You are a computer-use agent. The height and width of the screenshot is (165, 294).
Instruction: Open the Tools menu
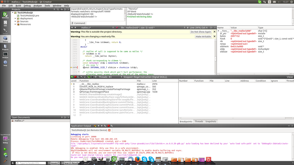tap(47, 6)
